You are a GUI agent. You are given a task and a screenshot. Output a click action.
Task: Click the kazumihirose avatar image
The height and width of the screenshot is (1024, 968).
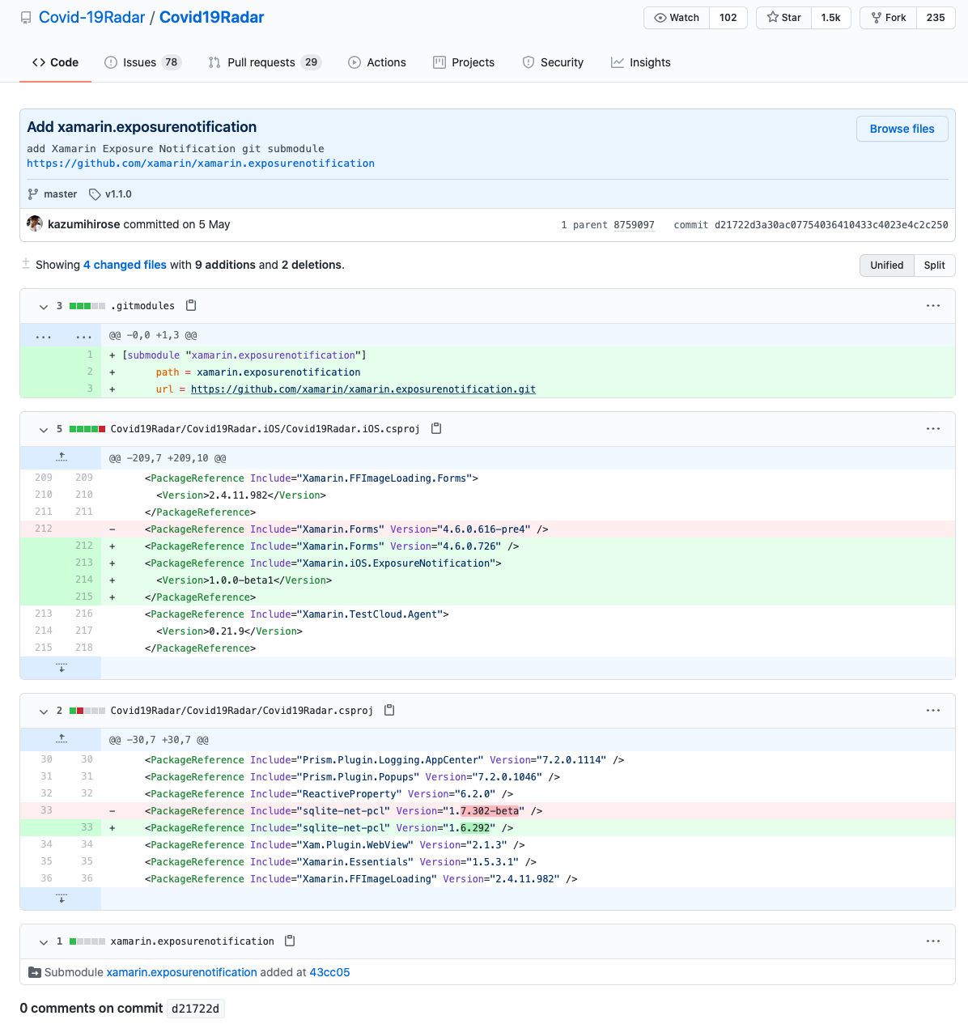tap(35, 223)
